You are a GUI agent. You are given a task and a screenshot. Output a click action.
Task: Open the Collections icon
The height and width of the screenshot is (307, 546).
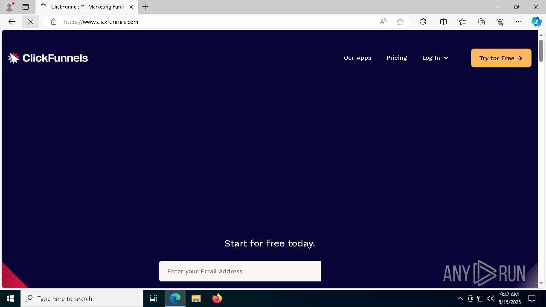click(x=481, y=22)
